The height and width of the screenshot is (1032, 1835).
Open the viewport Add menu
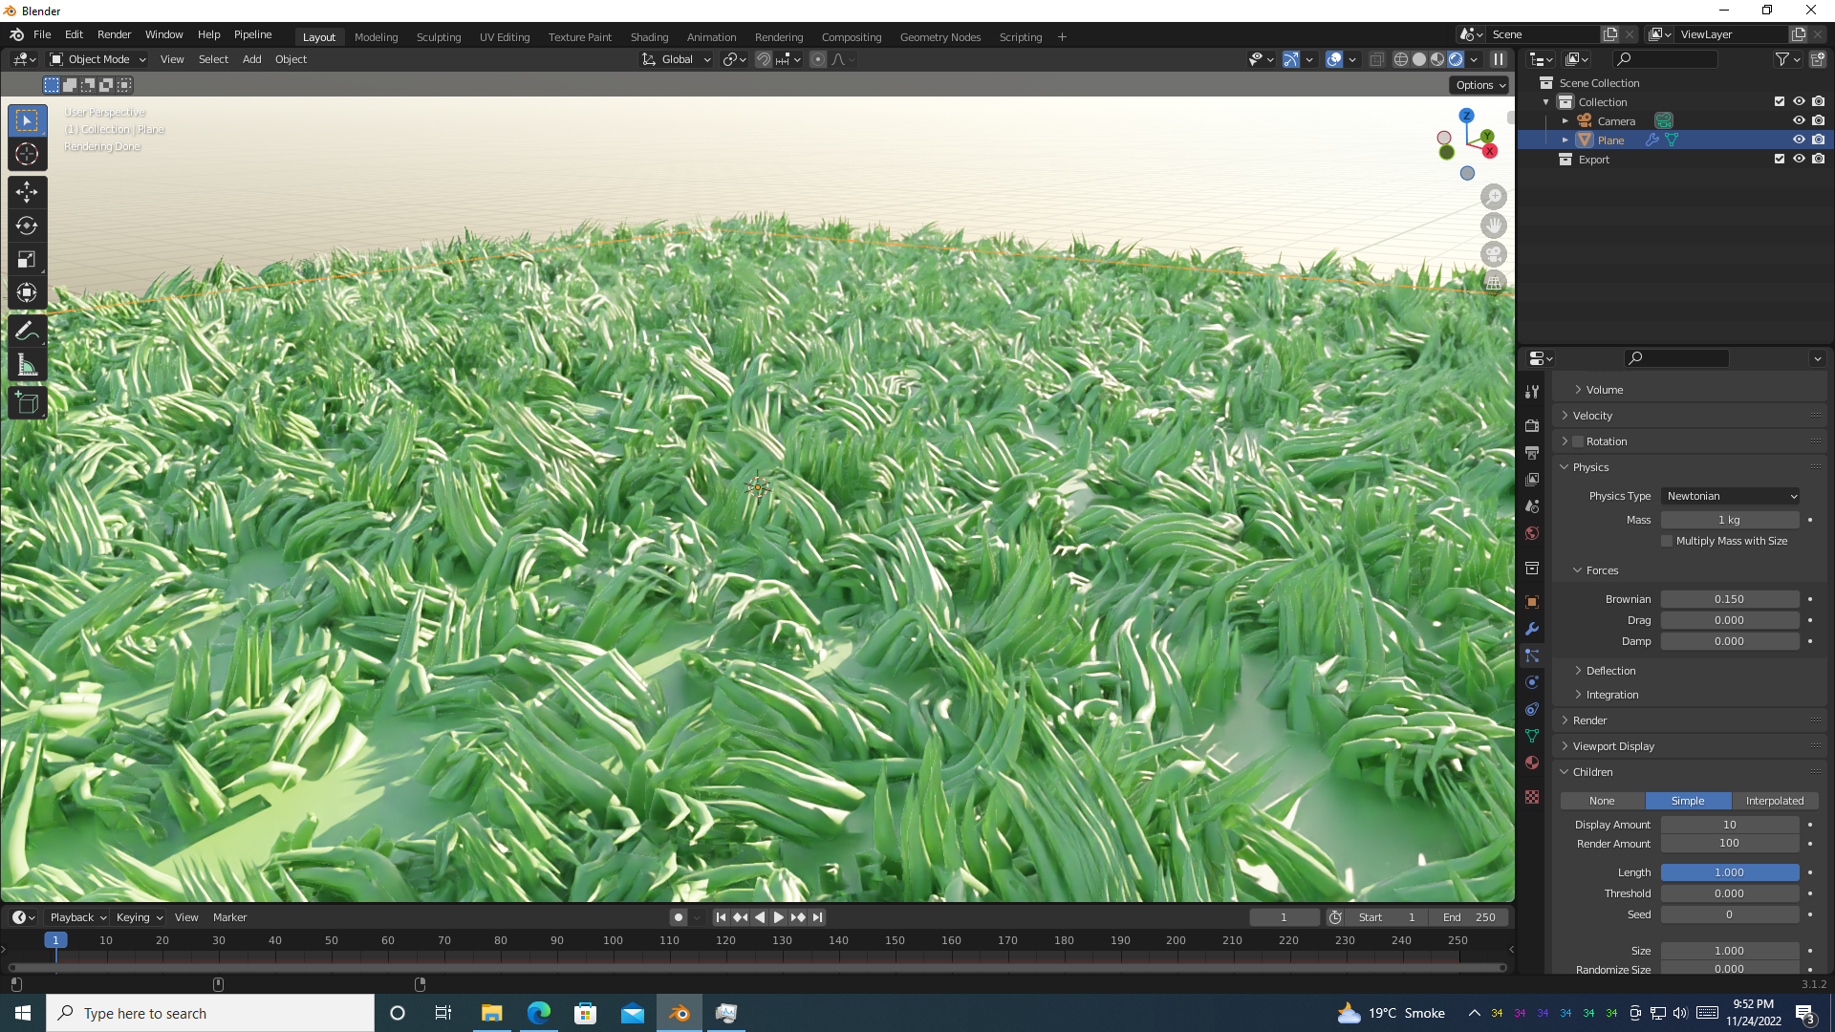[x=251, y=59]
